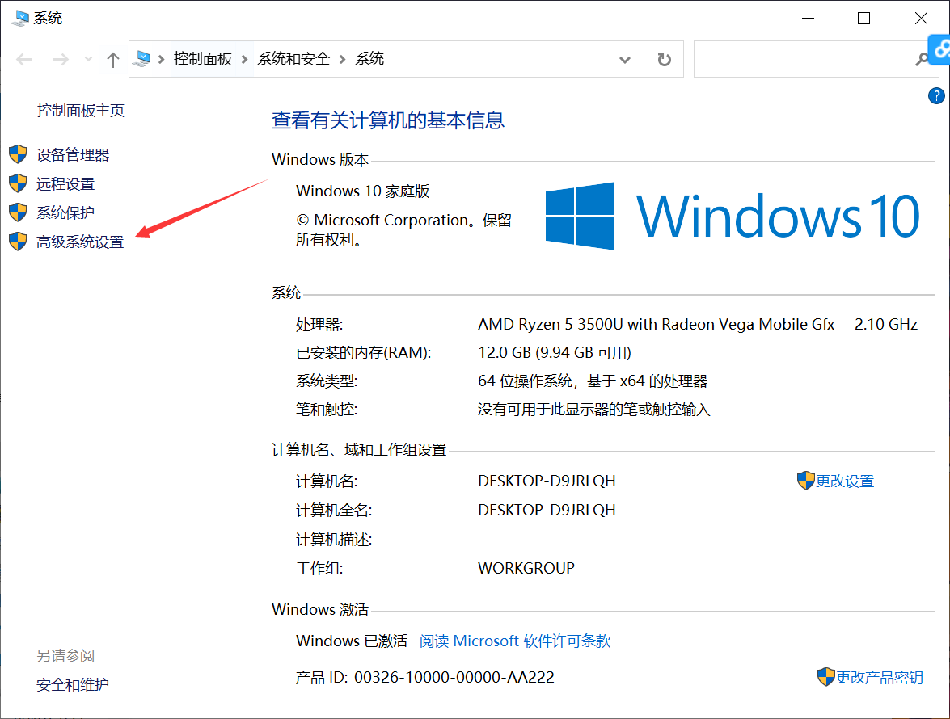Open 阅读 Microsoft 软件许可条款 link
The width and height of the screenshot is (950, 719).
pyautogui.click(x=515, y=641)
